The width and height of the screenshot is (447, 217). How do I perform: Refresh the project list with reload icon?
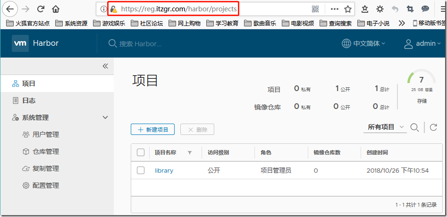coord(433,127)
